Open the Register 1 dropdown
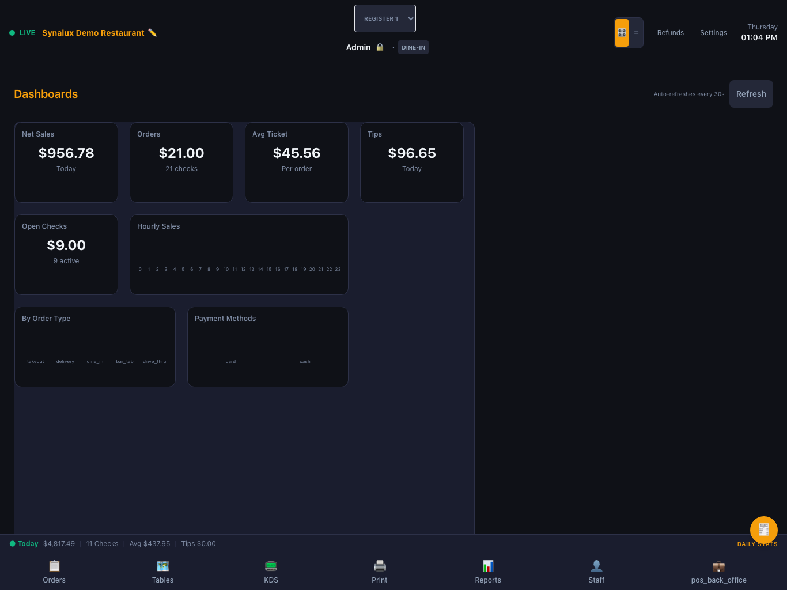This screenshot has height=590, width=787. 385,18
